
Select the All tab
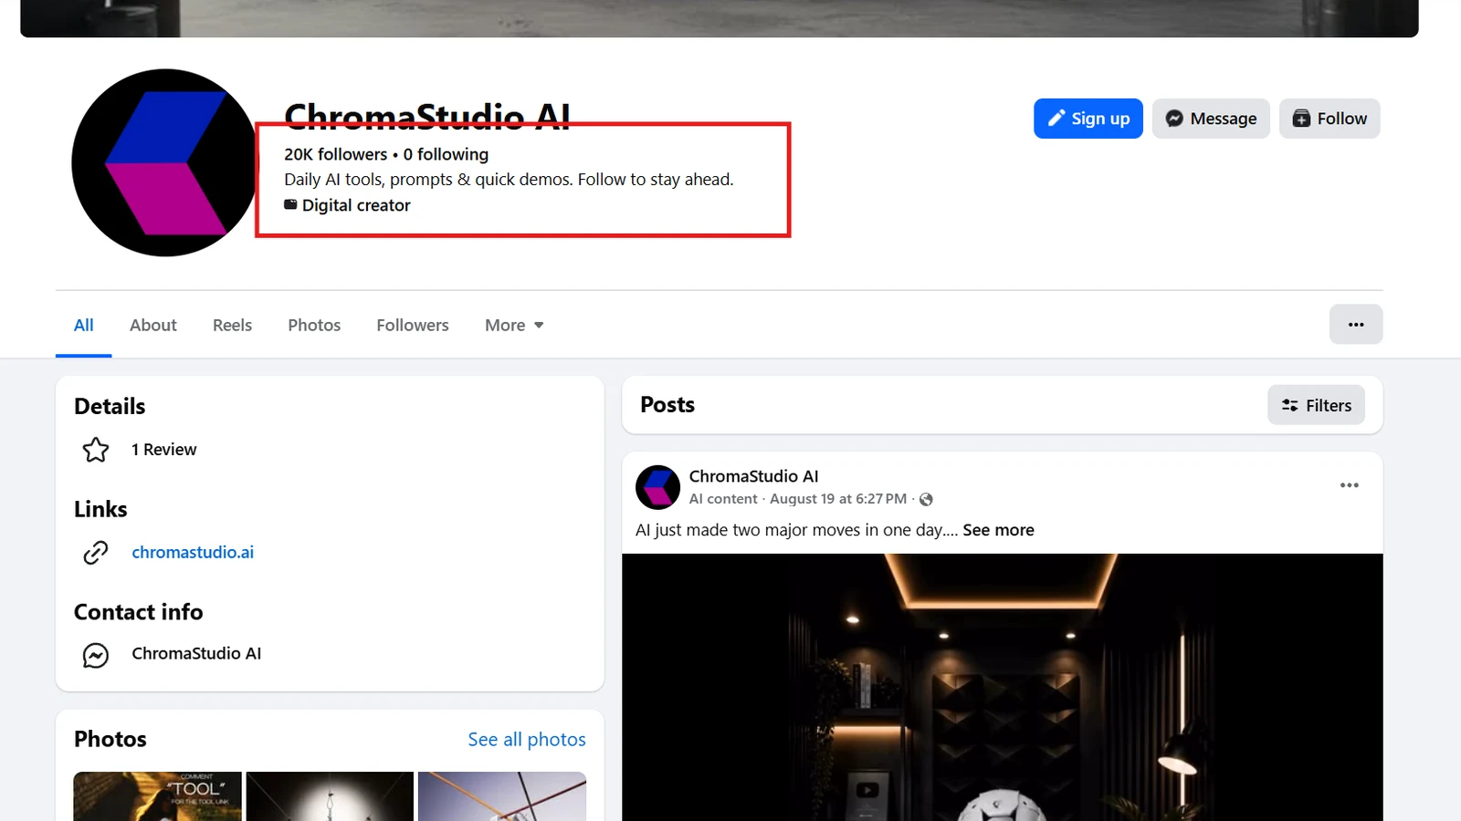[x=84, y=326]
